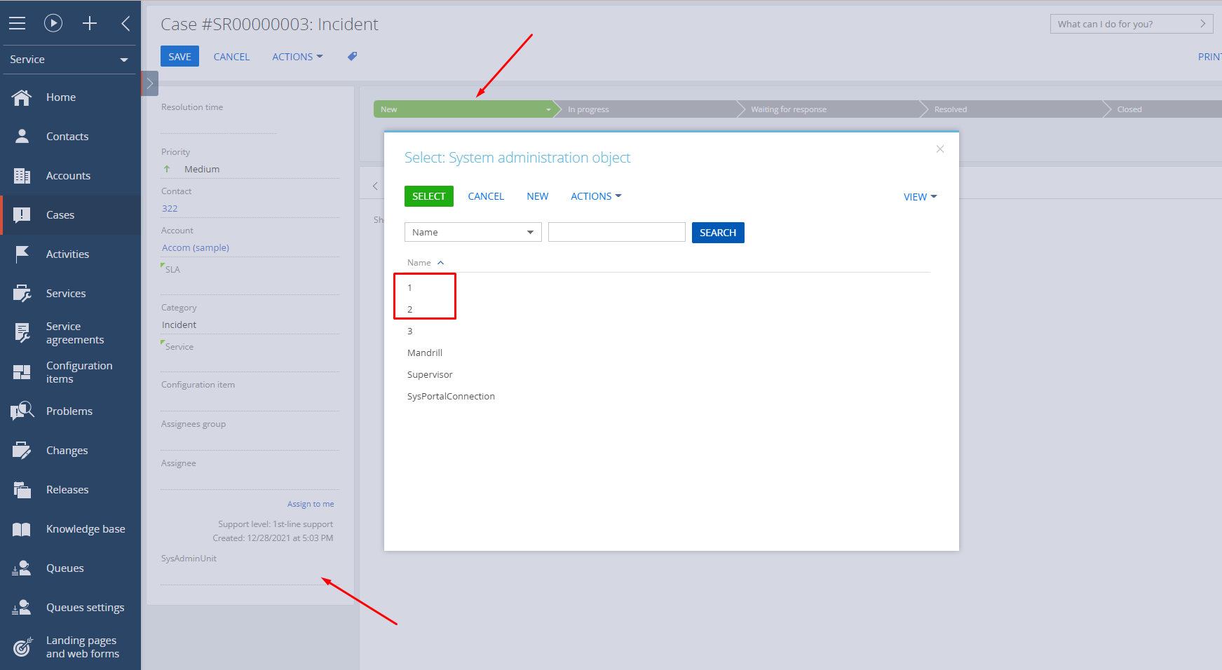Open the New stage dropdown arrow
Screen dimensions: 1222x670
pos(548,109)
